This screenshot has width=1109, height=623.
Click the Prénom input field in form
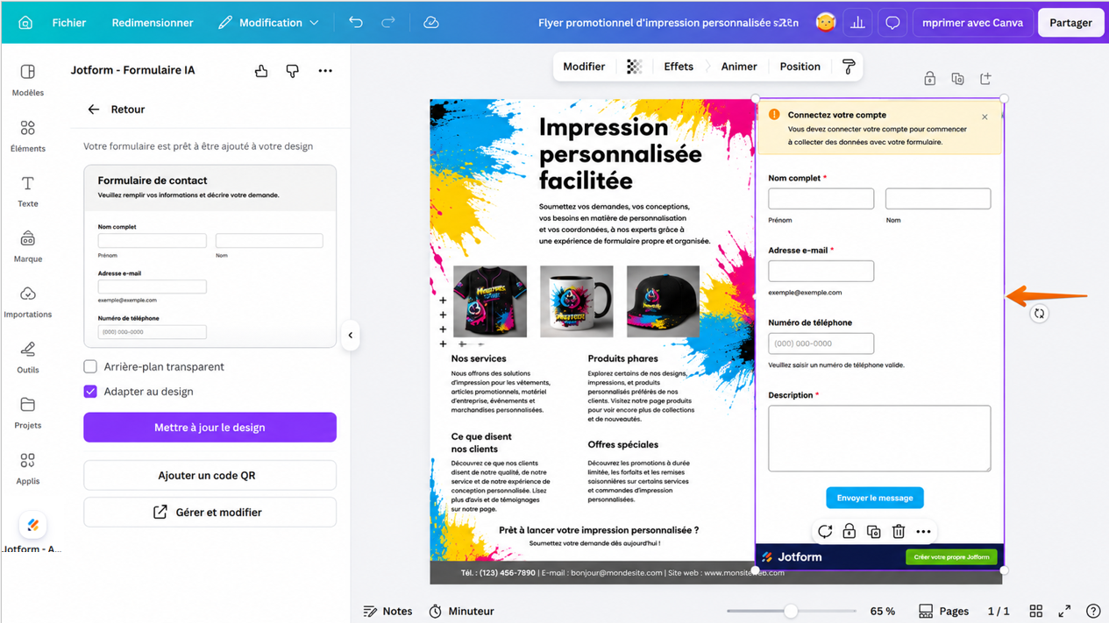(x=821, y=199)
